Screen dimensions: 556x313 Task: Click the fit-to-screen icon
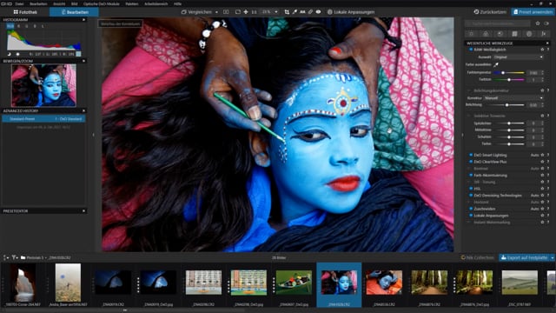click(x=238, y=12)
